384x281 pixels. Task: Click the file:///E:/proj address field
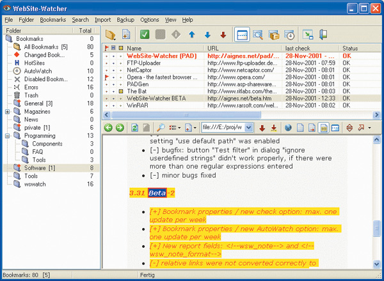[222, 127]
